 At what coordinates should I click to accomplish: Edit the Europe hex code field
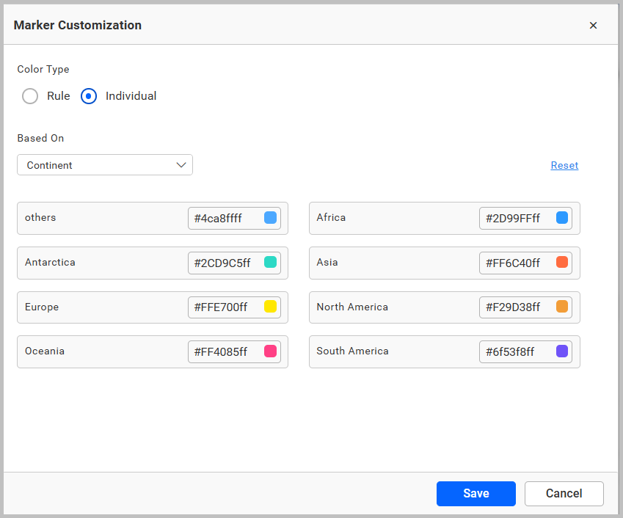click(x=220, y=307)
